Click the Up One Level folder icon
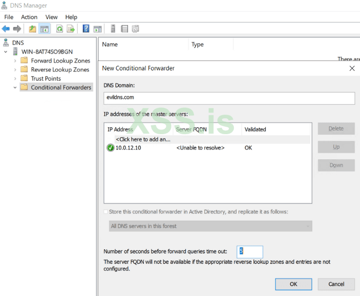Viewport: 360px width, 296px height. click(x=32, y=29)
